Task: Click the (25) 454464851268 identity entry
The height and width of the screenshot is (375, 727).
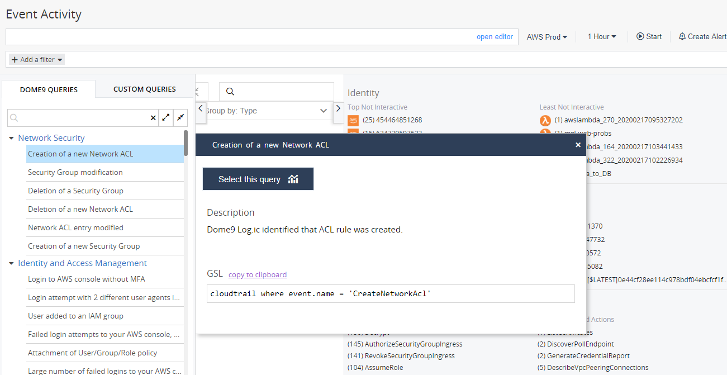Action: [392, 120]
